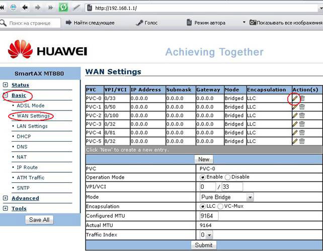
Task: Click the VPI input field containing 0
Action: click(x=207, y=187)
